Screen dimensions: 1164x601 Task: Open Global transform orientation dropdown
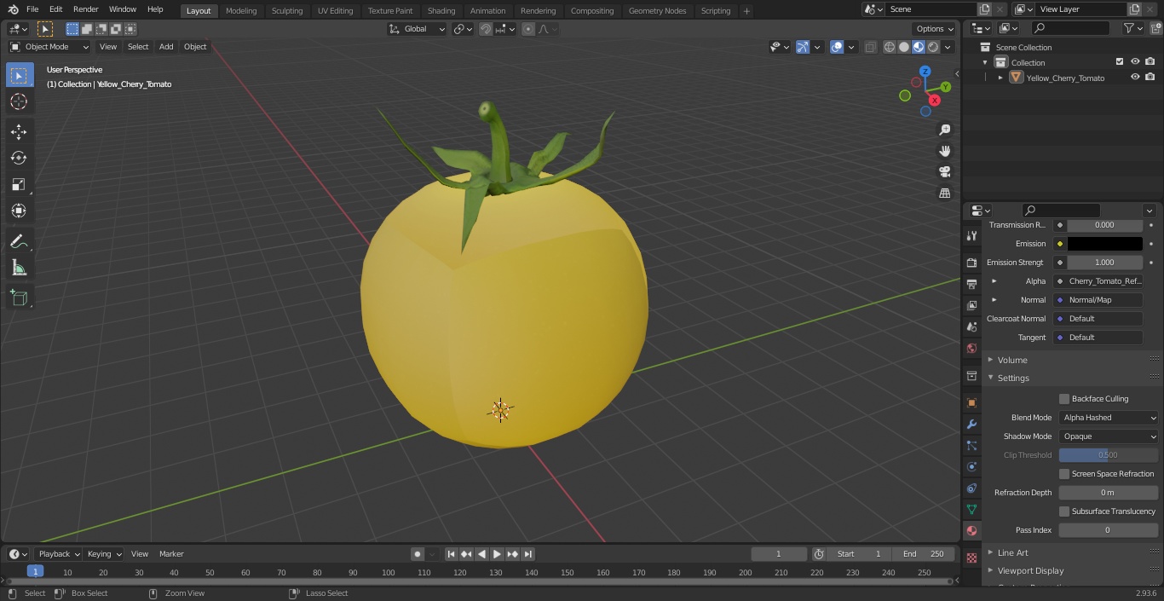click(418, 29)
